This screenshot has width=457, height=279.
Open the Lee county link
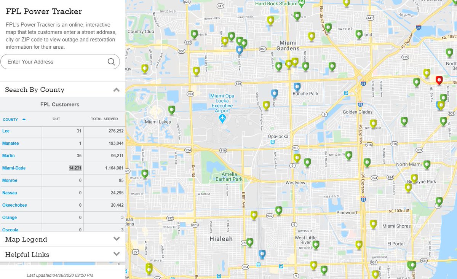coord(6,131)
